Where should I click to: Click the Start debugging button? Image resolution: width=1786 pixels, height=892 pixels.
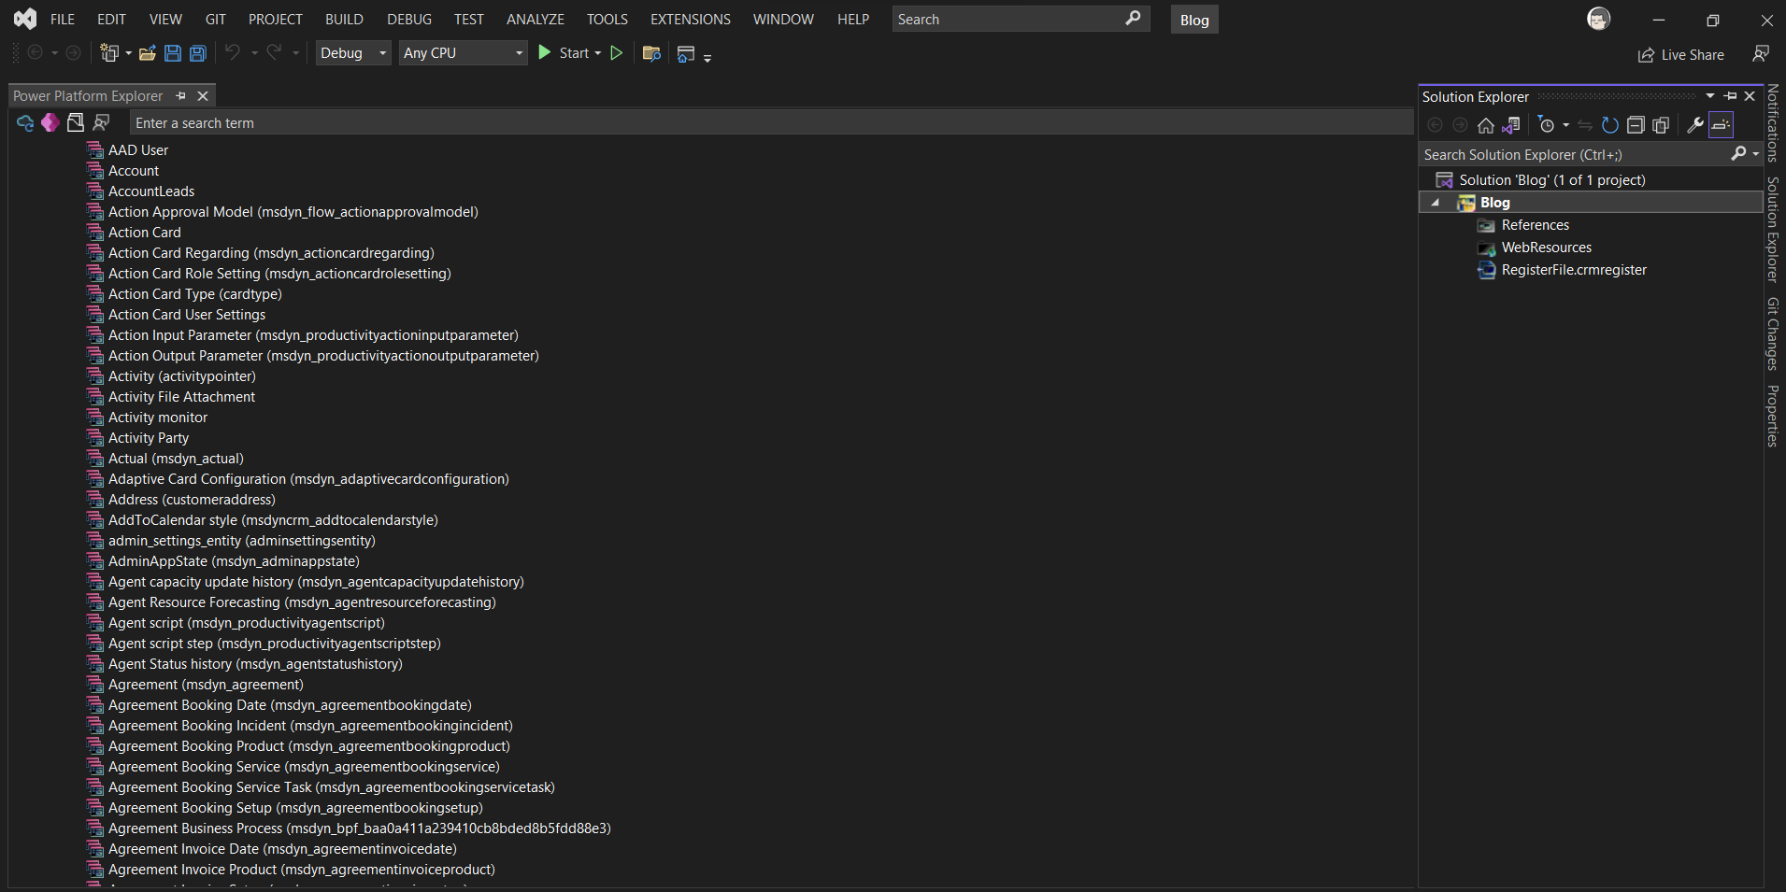(x=564, y=53)
